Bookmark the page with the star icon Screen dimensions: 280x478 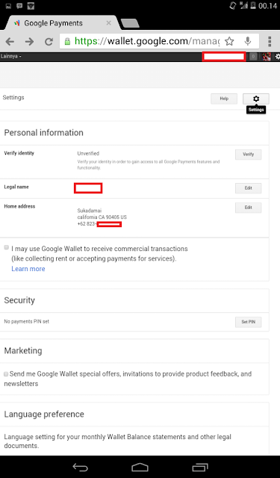click(x=229, y=41)
